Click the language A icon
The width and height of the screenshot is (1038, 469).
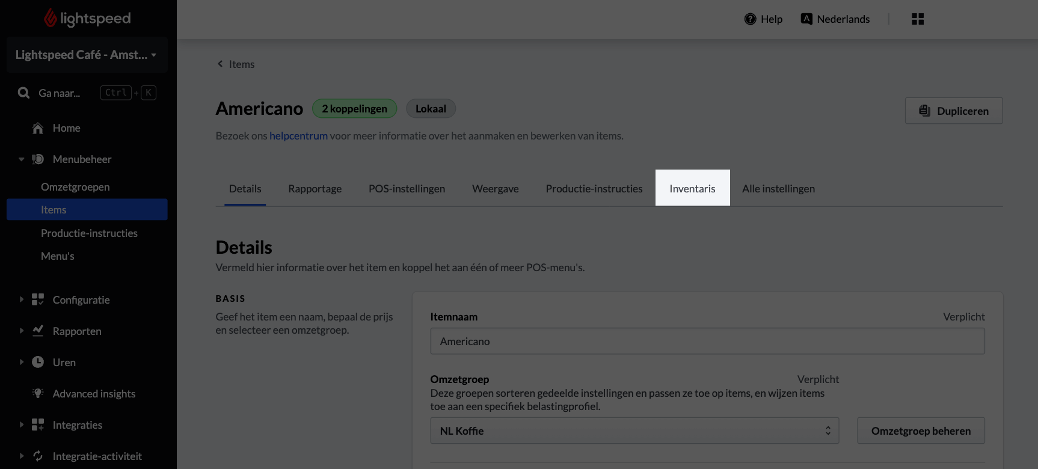tap(806, 19)
